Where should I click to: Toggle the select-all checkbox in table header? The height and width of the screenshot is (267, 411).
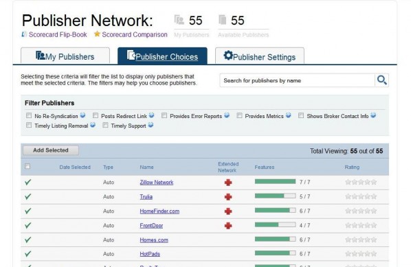(27, 166)
